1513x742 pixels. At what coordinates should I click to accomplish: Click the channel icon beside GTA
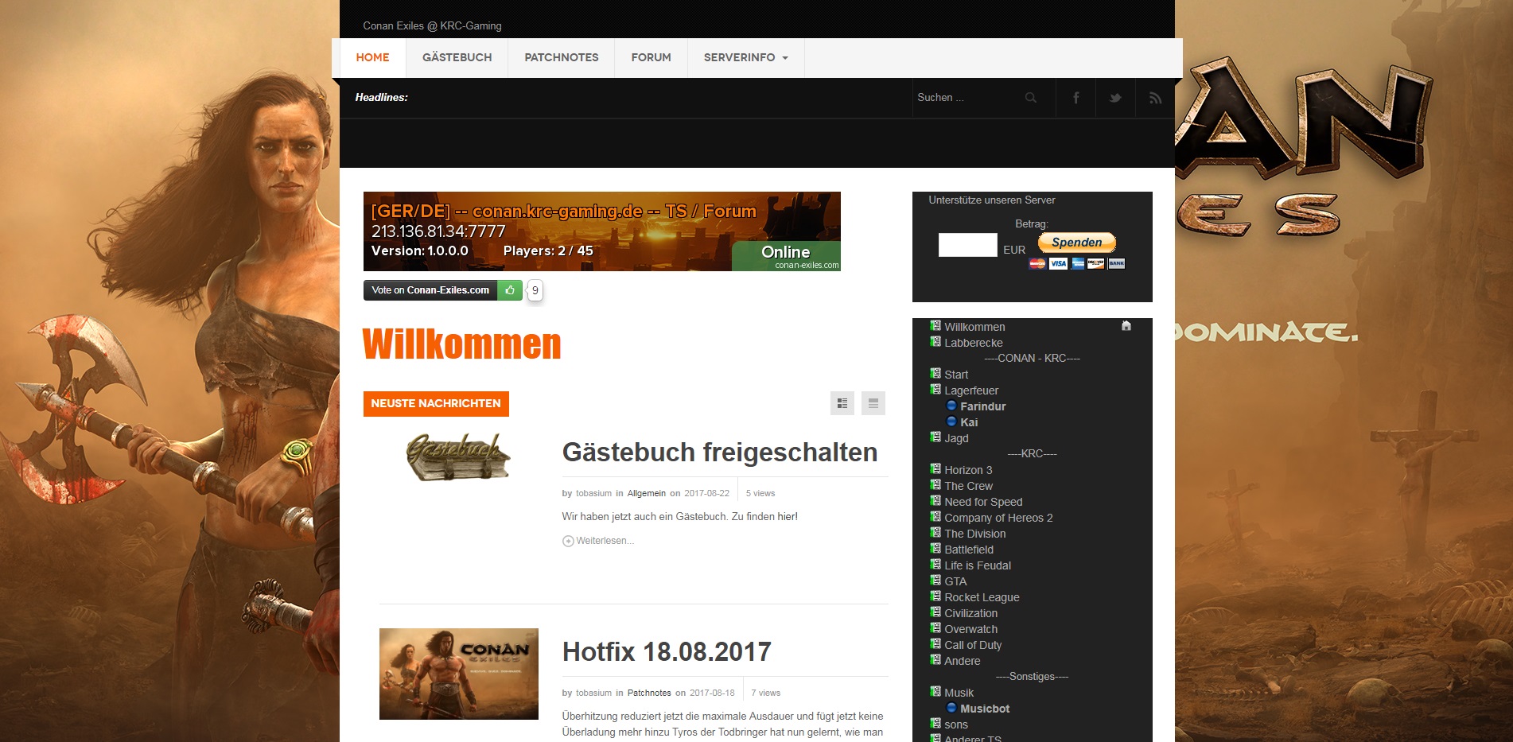point(935,581)
